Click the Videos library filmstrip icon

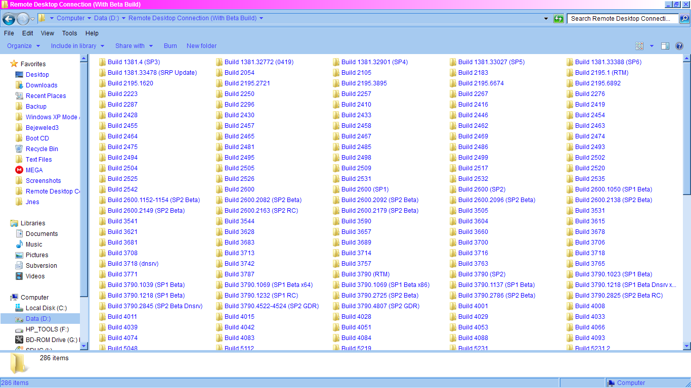coord(19,276)
